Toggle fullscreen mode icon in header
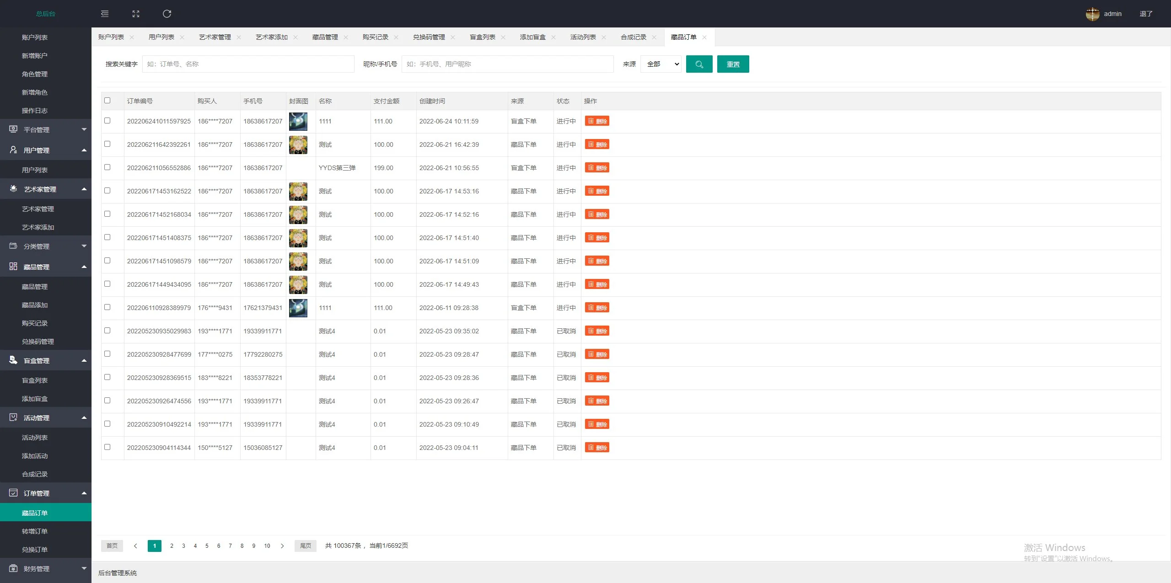This screenshot has height=583, width=1171. point(136,14)
